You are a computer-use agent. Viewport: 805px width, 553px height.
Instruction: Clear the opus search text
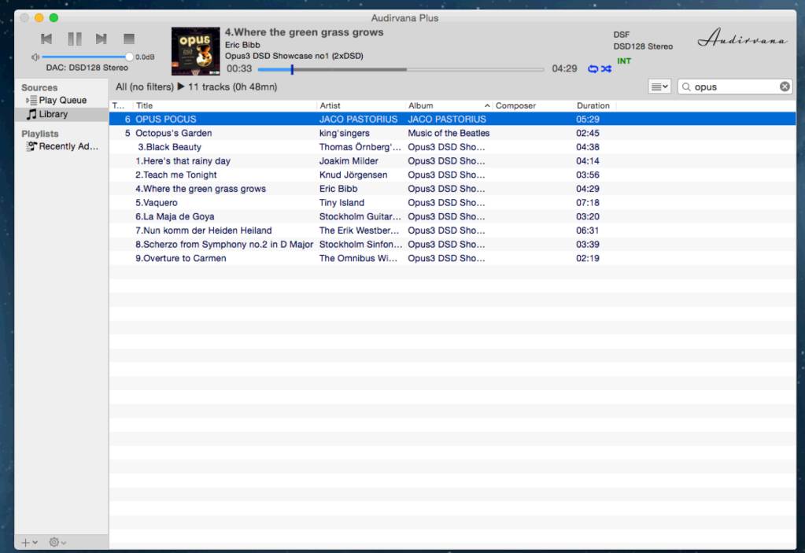785,87
